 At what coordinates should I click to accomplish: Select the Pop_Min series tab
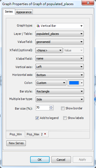tap(15, 134)
